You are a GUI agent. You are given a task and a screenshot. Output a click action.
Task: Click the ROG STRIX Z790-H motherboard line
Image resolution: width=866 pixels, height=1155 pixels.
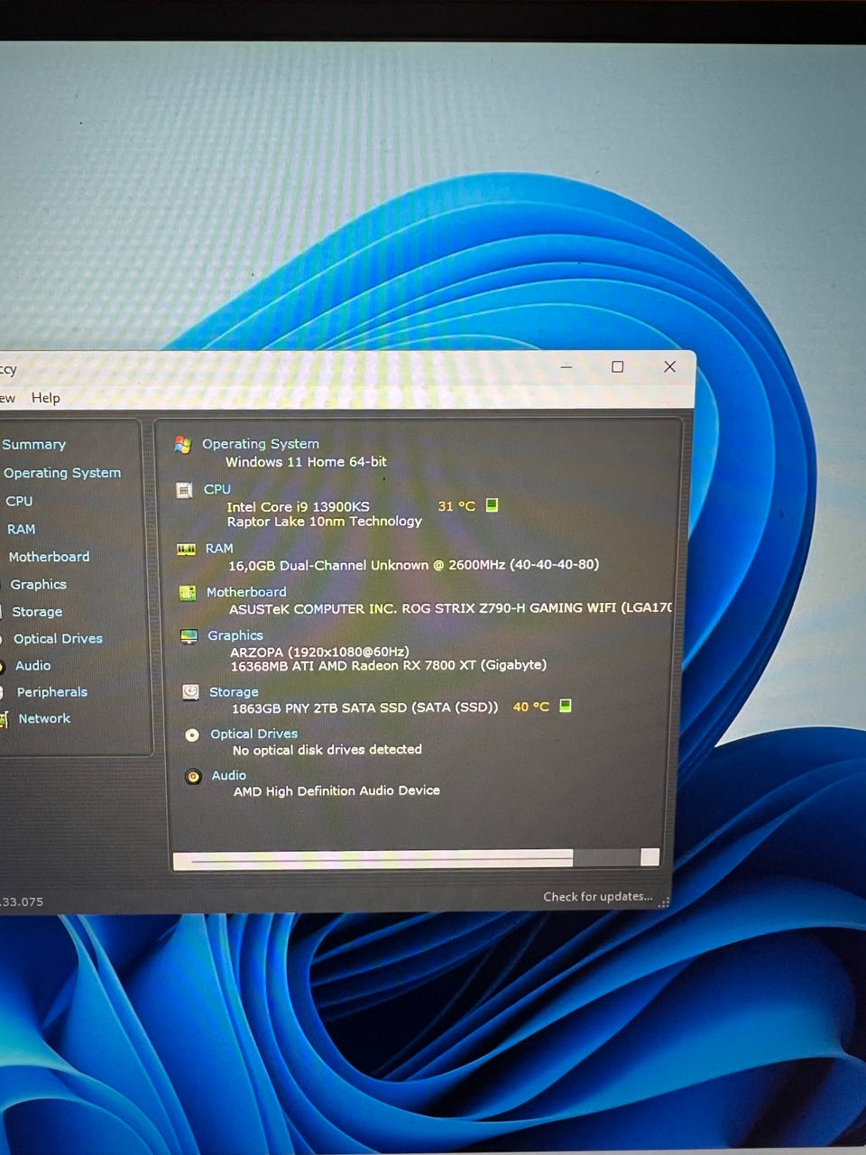[451, 609]
